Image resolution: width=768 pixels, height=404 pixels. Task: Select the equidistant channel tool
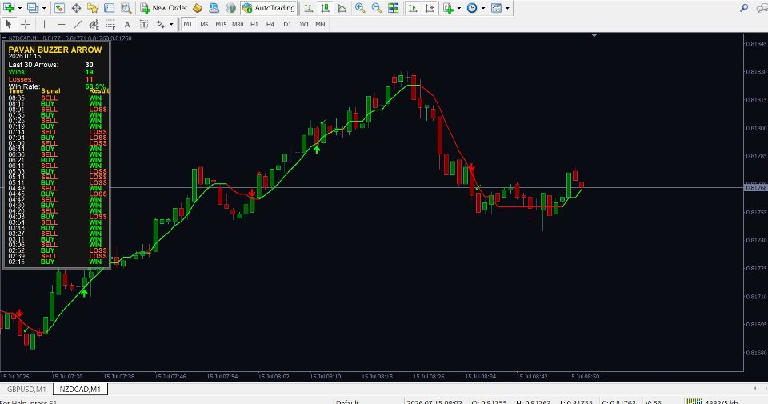pos(94,24)
